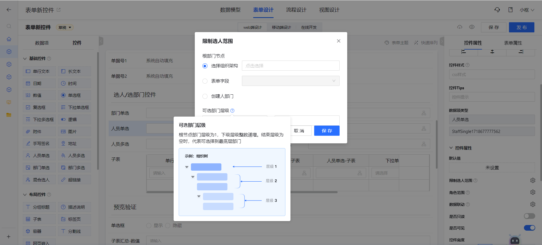
Task: Click 保存 in the dialog
Action: coord(327,131)
